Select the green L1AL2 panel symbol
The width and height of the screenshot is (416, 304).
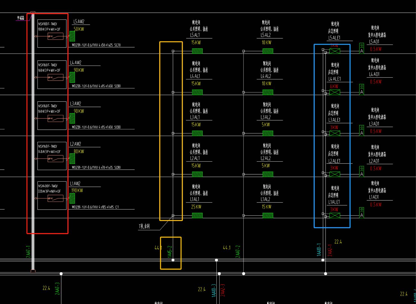click(268, 215)
